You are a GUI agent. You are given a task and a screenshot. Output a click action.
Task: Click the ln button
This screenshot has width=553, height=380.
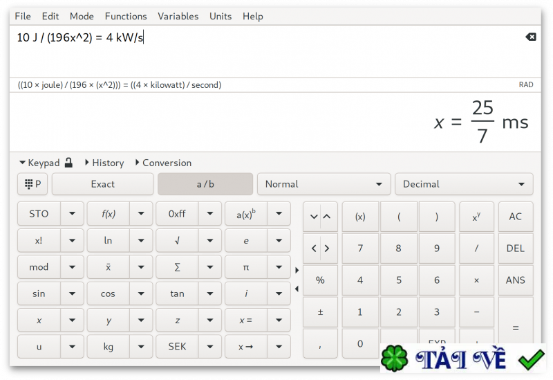tap(109, 240)
